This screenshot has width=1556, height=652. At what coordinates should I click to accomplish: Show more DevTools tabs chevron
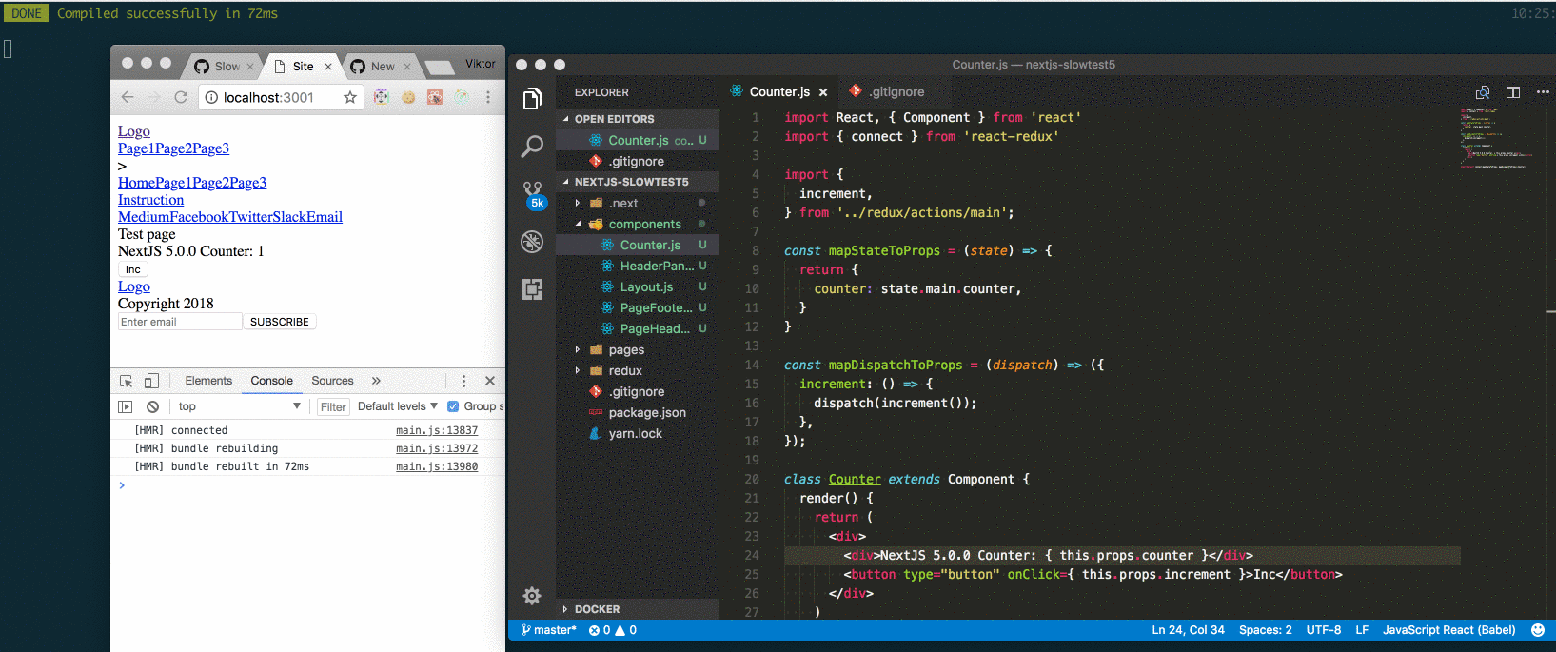point(376,381)
